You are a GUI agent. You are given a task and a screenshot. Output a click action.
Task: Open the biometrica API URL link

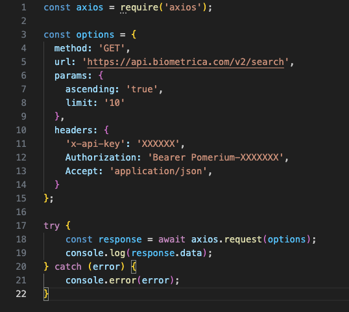[186, 62]
